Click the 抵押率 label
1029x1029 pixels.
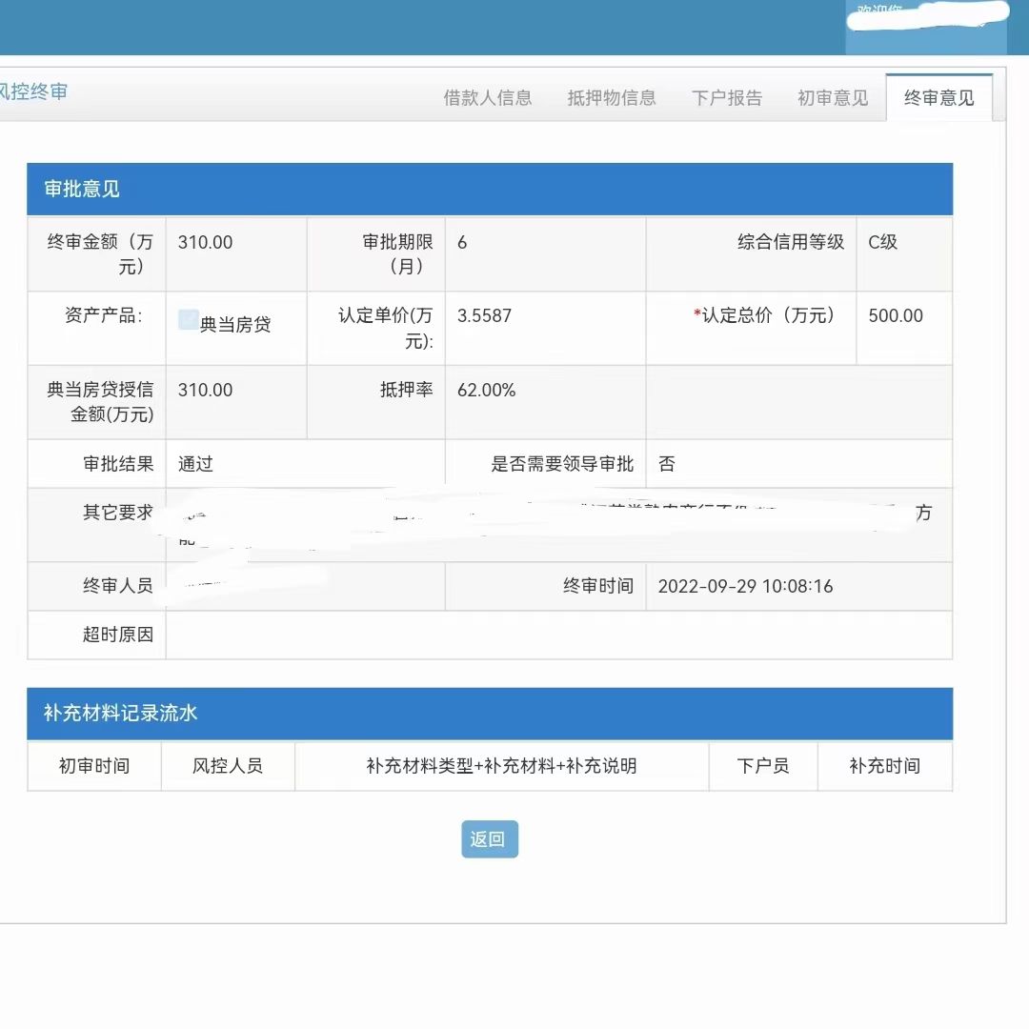[406, 390]
